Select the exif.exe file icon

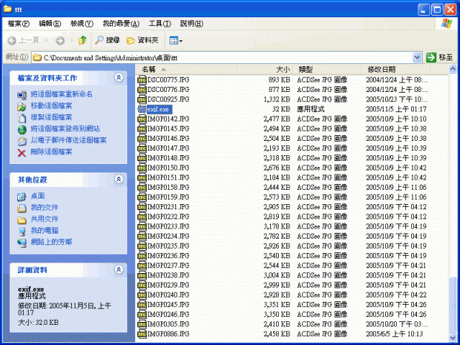click(142, 109)
